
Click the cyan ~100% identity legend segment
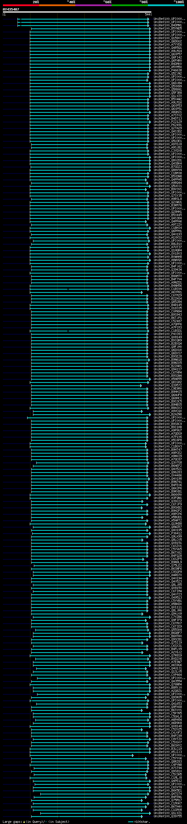point(166,5)
